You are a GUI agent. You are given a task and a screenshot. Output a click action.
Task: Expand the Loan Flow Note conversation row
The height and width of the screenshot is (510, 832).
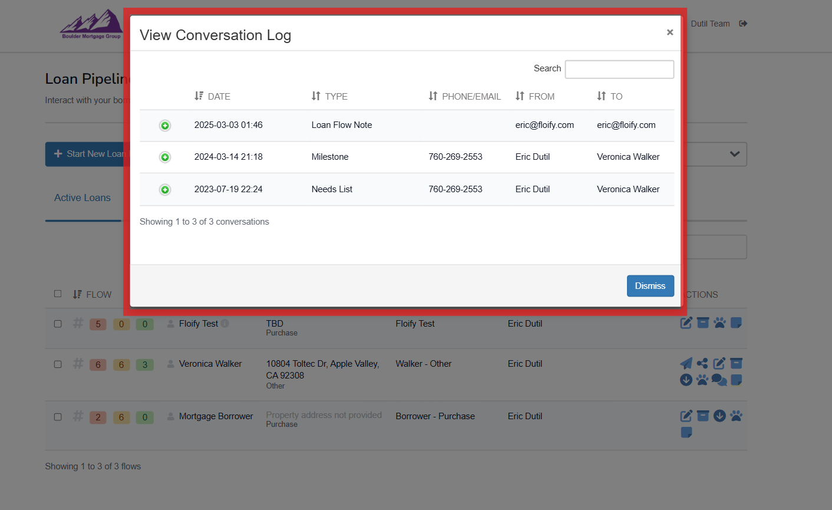pos(165,126)
